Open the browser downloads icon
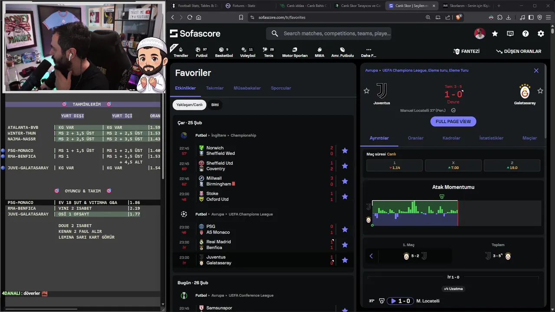Image resolution: width=555 pixels, height=312 pixels. 509,17
